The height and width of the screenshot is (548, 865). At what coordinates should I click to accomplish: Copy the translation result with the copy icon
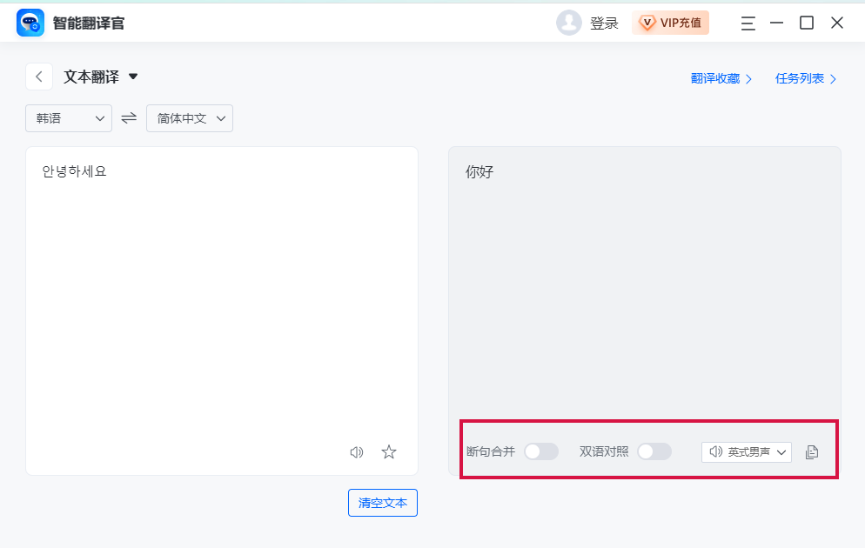point(812,452)
